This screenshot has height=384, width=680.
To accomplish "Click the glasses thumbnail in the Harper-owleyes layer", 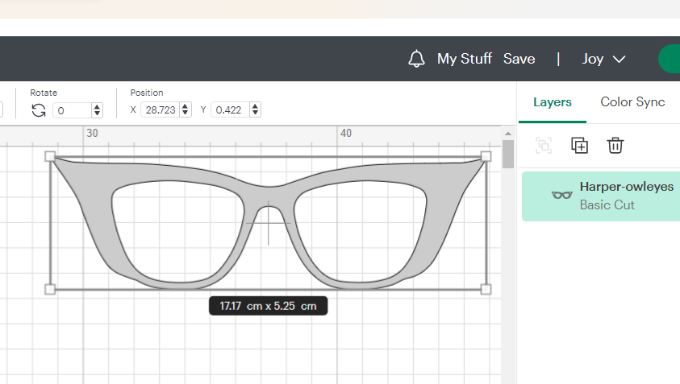I will (561, 195).
